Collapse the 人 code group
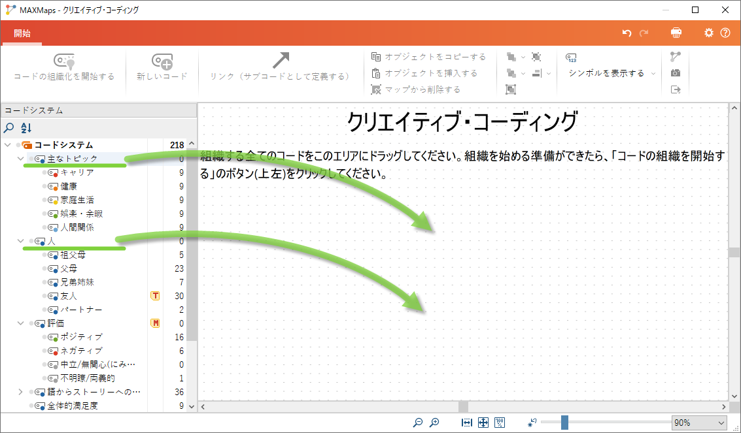Image resolution: width=741 pixels, height=433 pixels. [20, 241]
